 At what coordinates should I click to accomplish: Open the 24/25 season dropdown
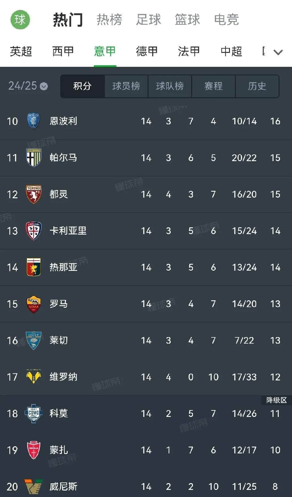click(28, 86)
